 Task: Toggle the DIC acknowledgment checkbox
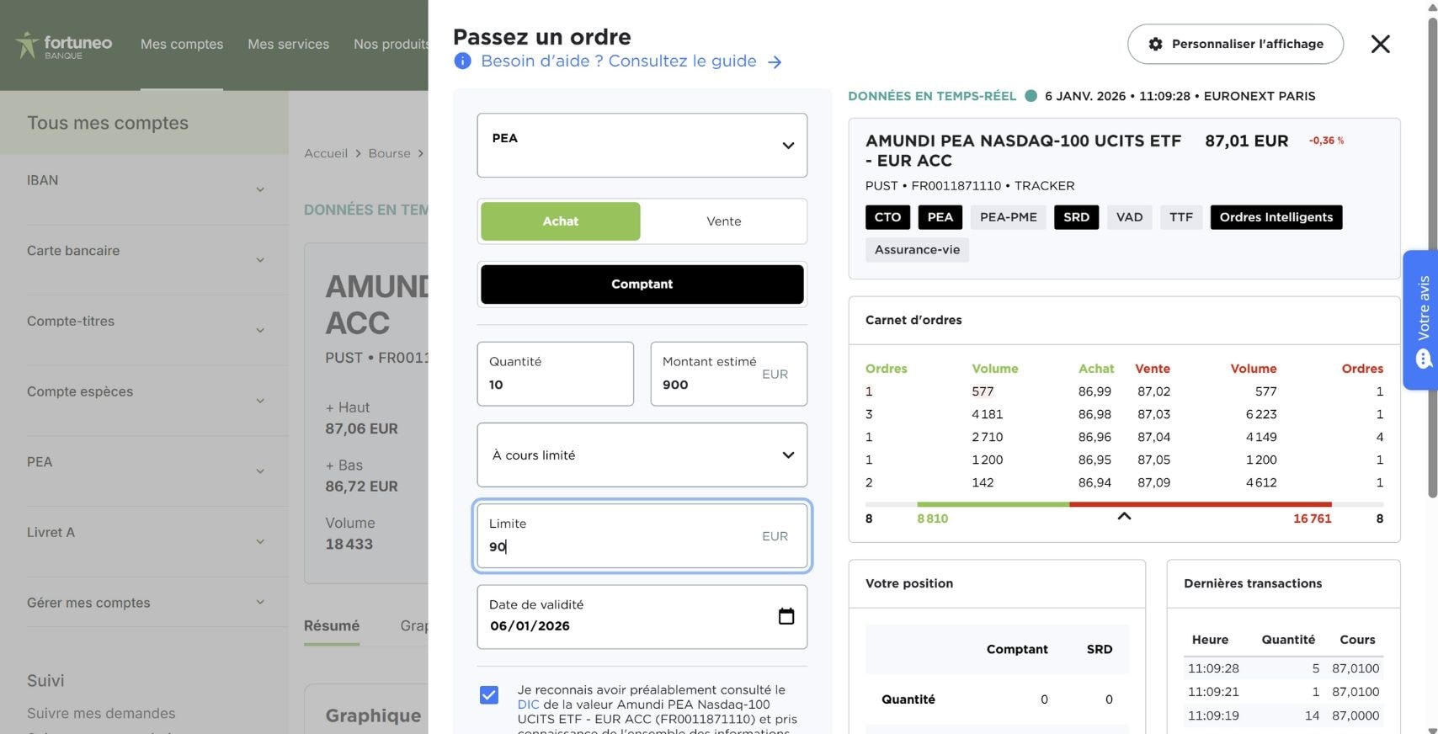tap(488, 694)
